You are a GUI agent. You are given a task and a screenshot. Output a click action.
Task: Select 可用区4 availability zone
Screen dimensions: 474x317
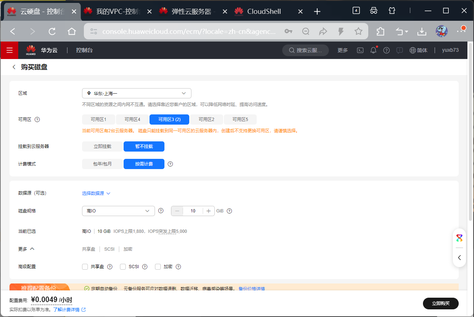132,120
